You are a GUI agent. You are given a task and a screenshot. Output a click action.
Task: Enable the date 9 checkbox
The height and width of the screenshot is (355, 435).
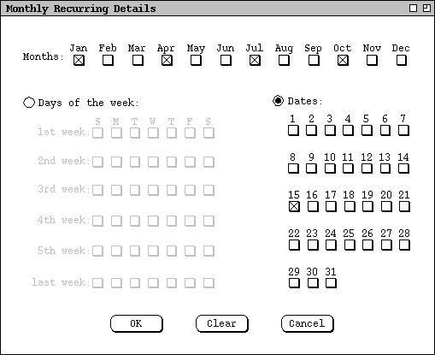[x=312, y=169]
